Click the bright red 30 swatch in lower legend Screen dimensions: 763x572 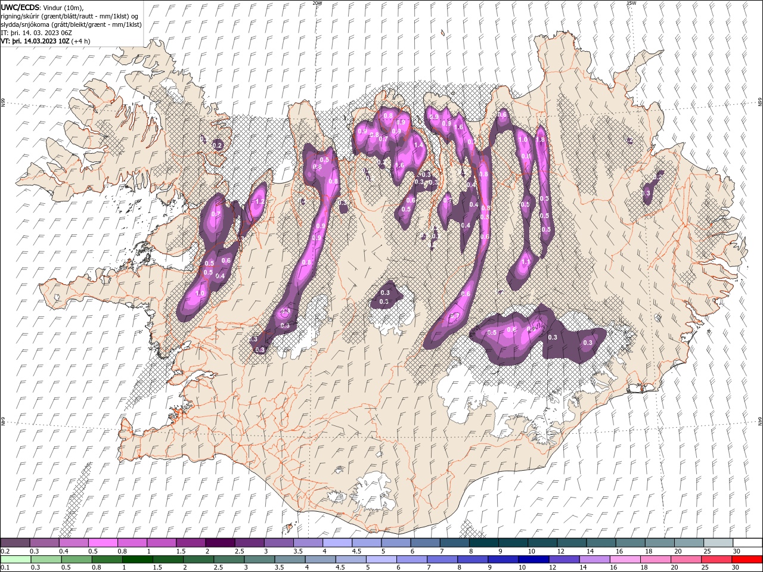coord(747,559)
